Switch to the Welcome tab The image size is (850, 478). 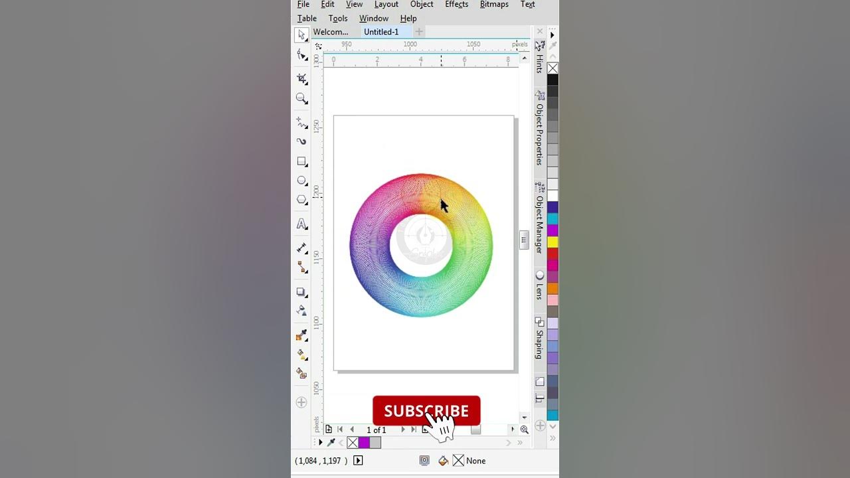click(331, 32)
